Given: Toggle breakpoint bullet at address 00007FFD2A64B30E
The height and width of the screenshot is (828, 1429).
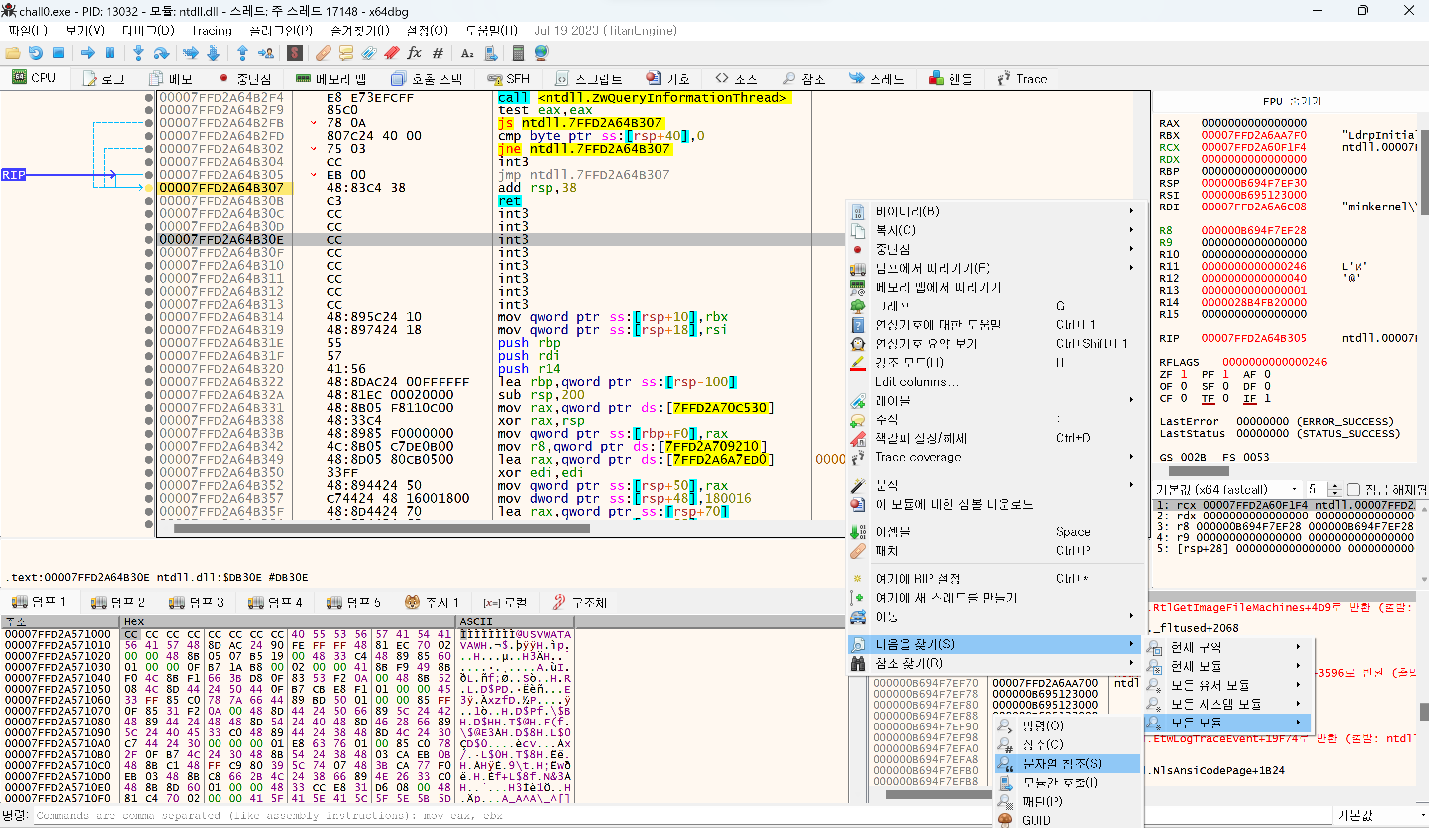Looking at the screenshot, I should [148, 240].
